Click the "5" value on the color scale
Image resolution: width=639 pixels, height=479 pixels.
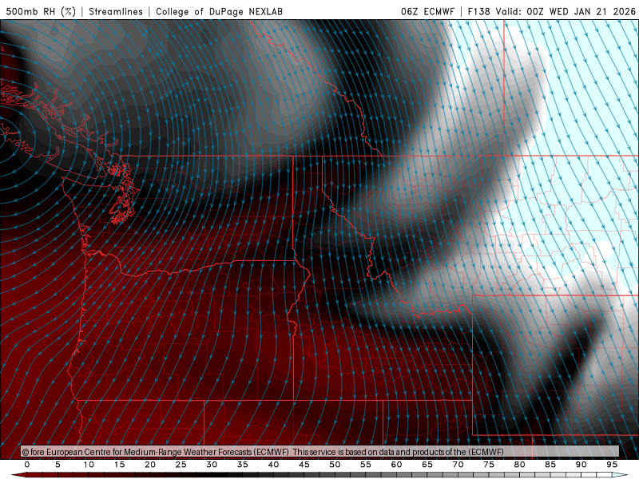click(x=58, y=465)
